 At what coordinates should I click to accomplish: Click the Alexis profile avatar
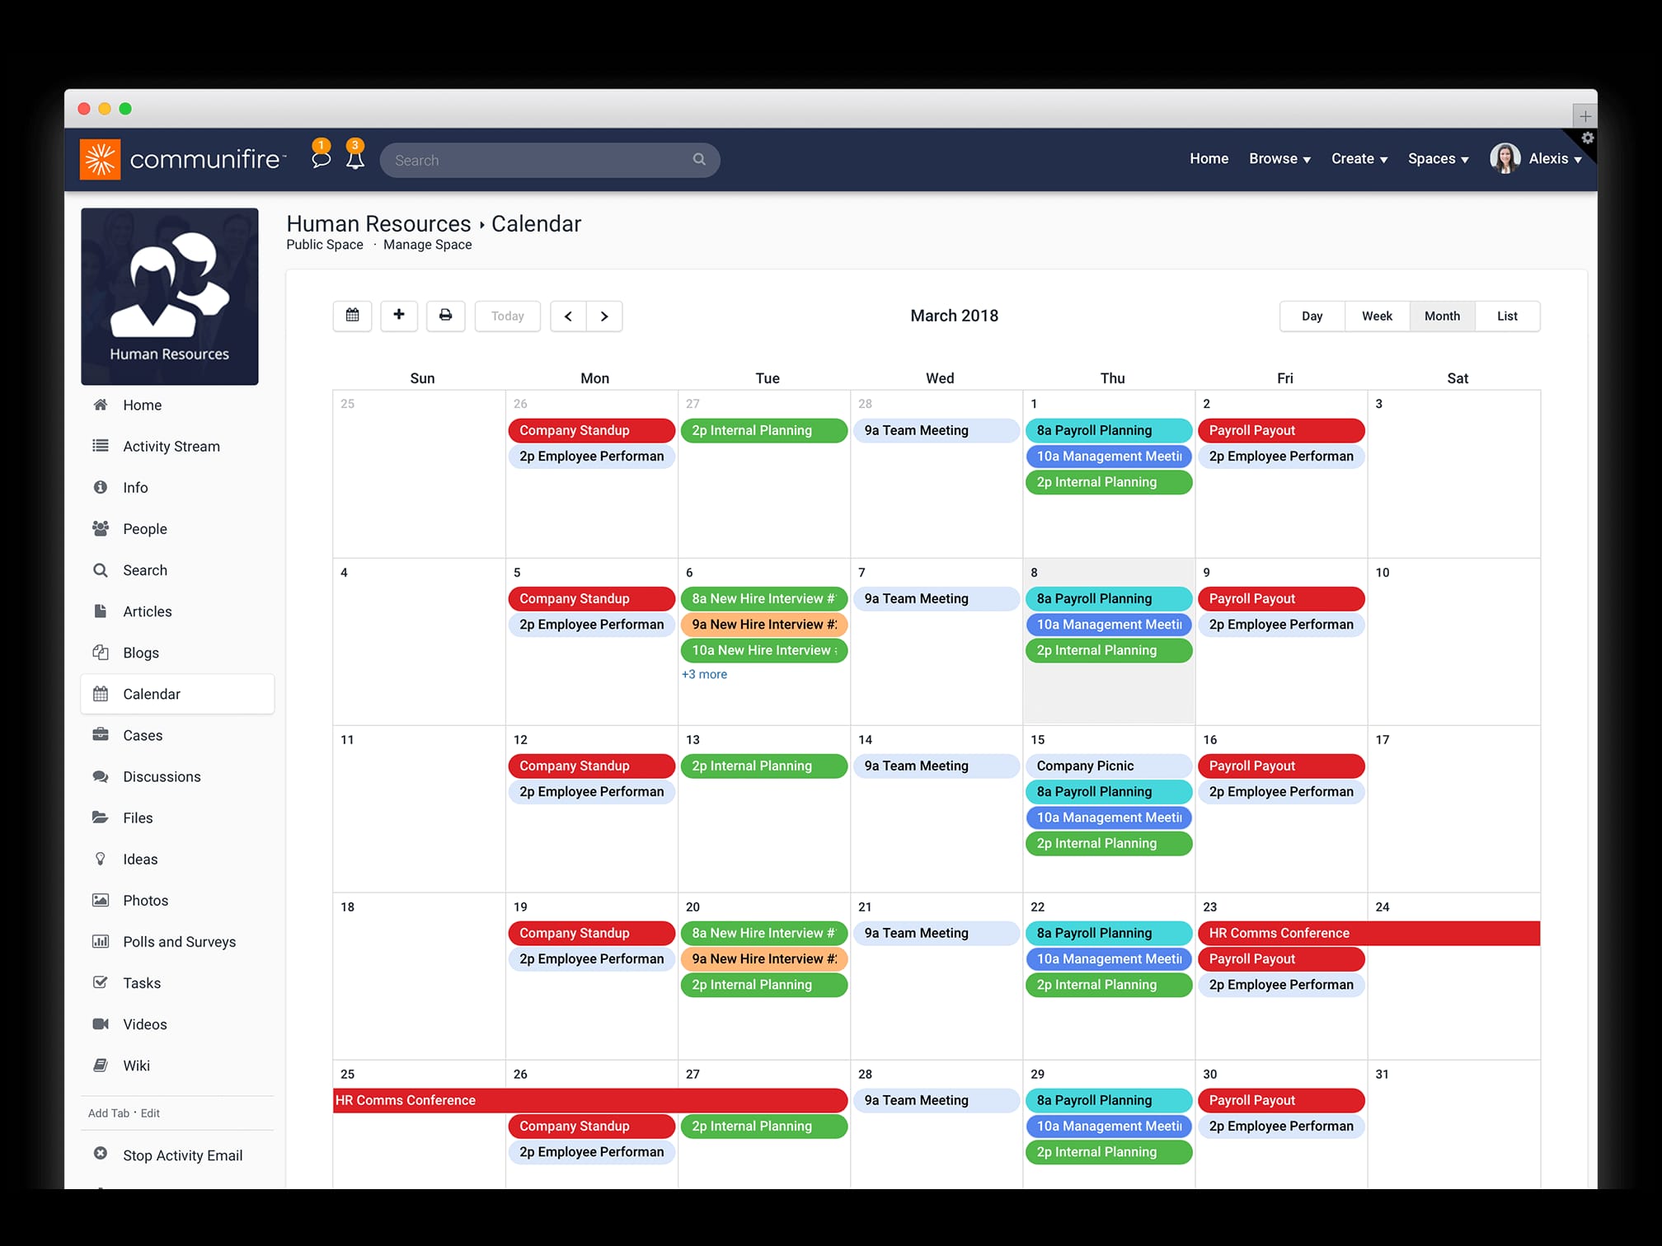tap(1505, 158)
